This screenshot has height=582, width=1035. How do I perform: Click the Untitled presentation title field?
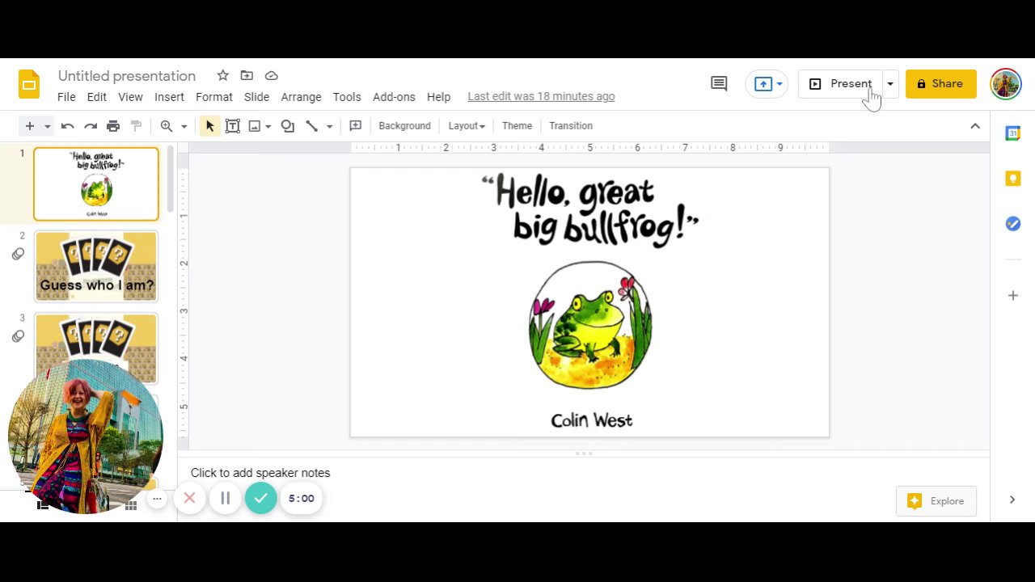[127, 75]
